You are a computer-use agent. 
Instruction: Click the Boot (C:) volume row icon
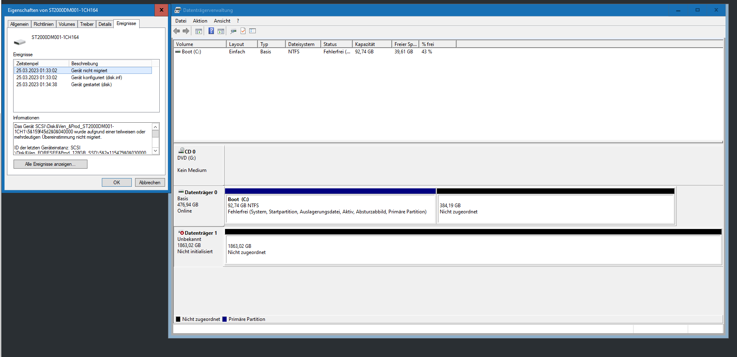click(178, 52)
